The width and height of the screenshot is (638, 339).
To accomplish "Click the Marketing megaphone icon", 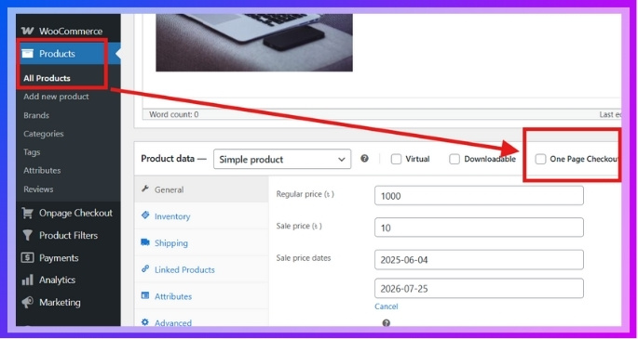I will tap(27, 303).
